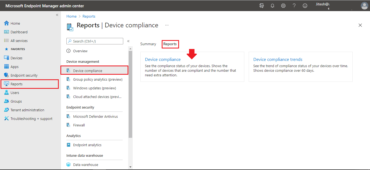Open the Help menu
Viewport: 370px width, 170px height.
[x=294, y=5]
